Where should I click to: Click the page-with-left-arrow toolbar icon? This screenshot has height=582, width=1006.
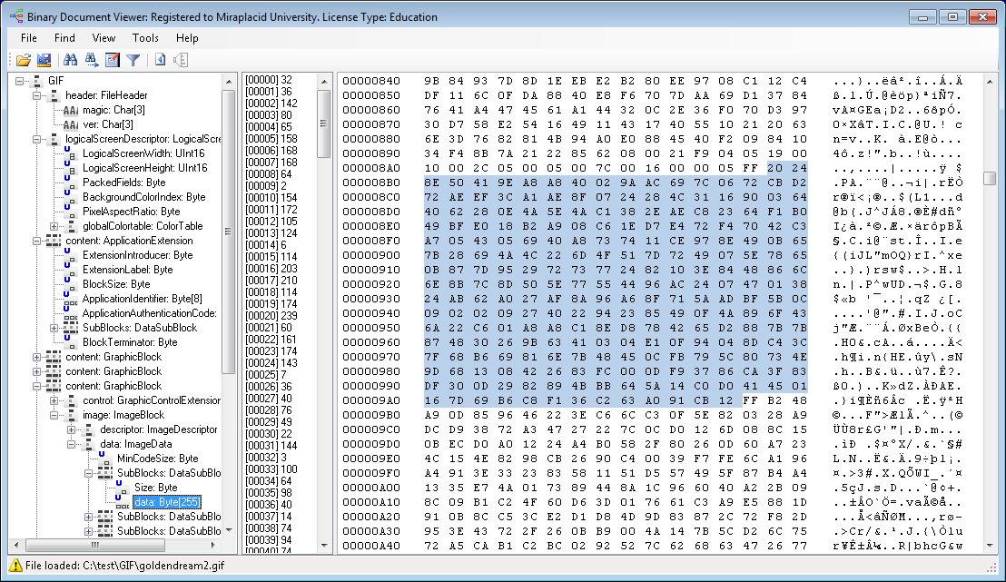[x=160, y=60]
